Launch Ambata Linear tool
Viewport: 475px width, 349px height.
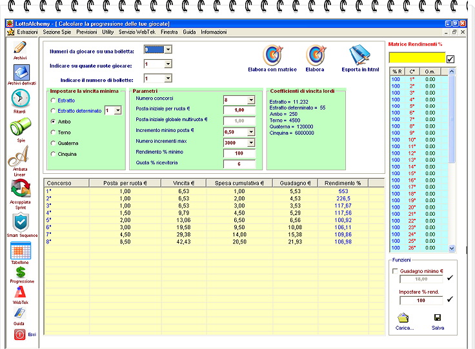pyautogui.click(x=19, y=156)
